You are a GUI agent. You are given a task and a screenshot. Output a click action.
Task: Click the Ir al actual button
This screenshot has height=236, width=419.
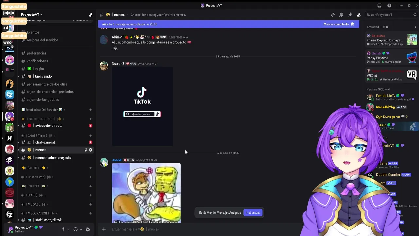(253, 213)
